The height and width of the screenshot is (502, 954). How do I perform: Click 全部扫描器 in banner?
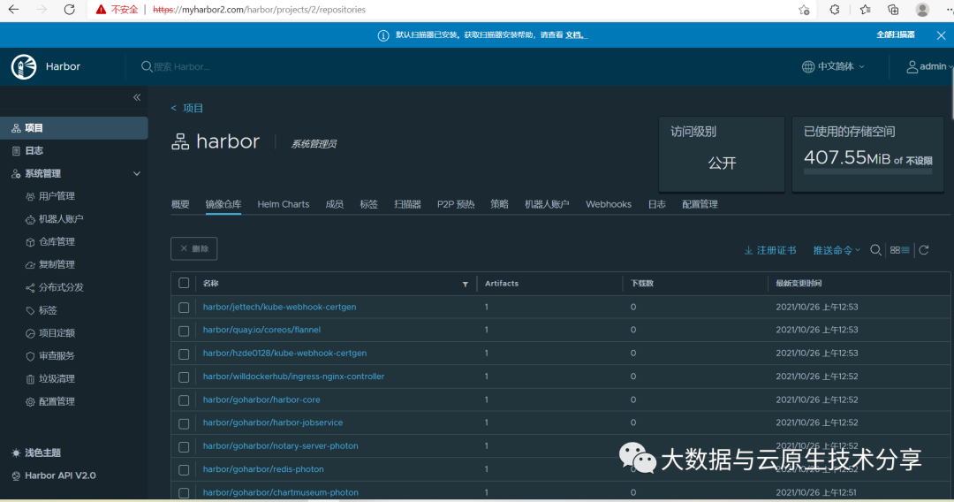(895, 34)
